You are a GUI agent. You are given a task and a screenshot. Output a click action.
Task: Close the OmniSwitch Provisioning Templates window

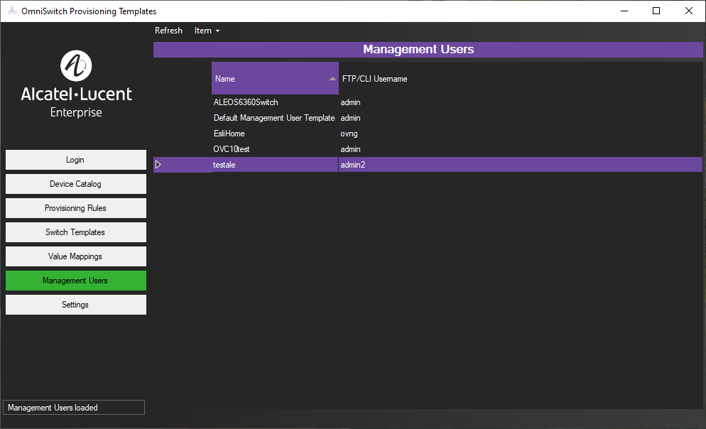[689, 11]
